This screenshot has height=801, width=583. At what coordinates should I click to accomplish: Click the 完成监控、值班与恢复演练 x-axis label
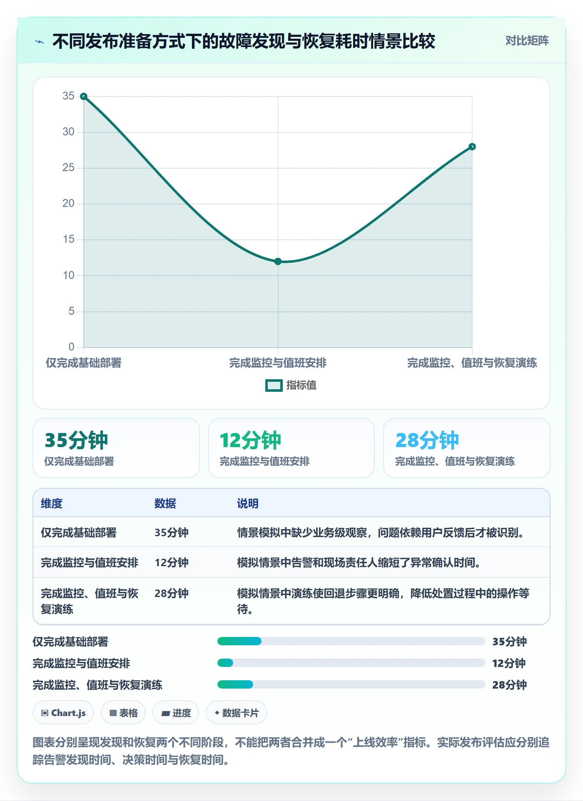pyautogui.click(x=472, y=363)
